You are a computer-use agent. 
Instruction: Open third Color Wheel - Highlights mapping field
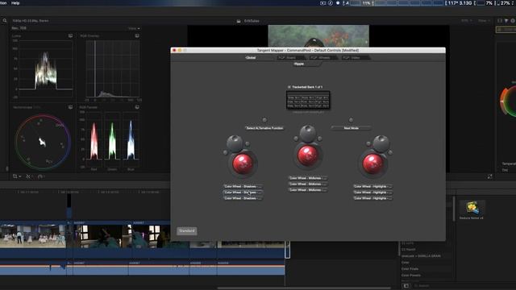pos(372,198)
